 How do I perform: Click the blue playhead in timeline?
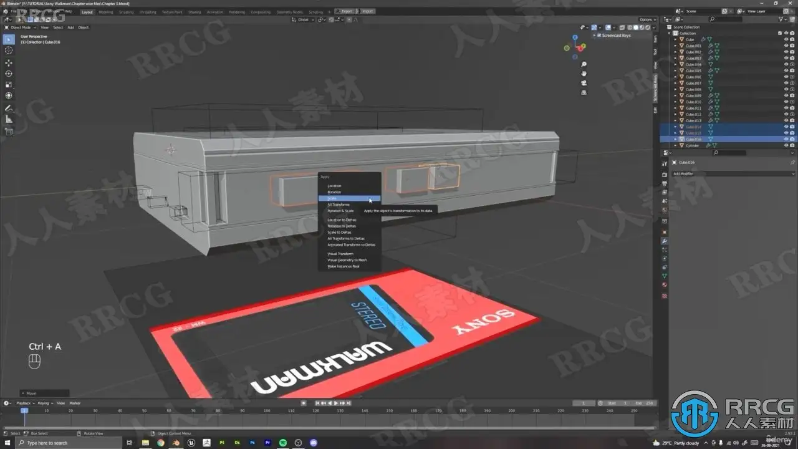24,411
